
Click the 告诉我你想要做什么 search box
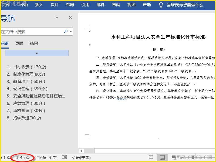[x=185, y=5]
